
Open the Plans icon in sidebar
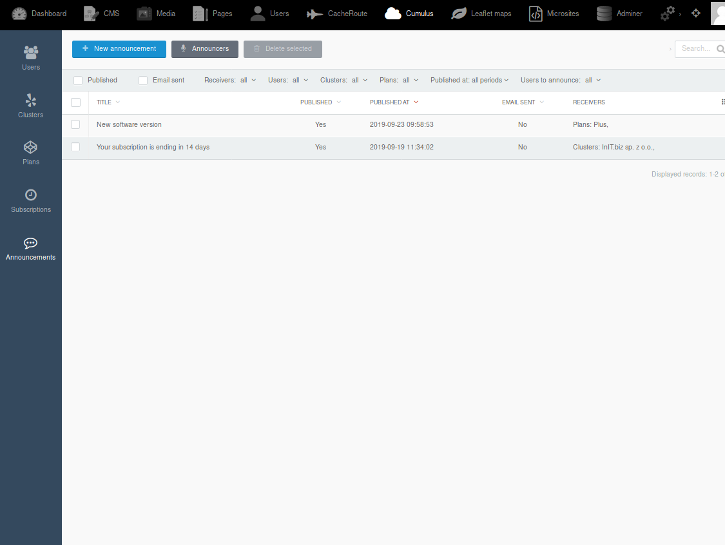point(30,148)
